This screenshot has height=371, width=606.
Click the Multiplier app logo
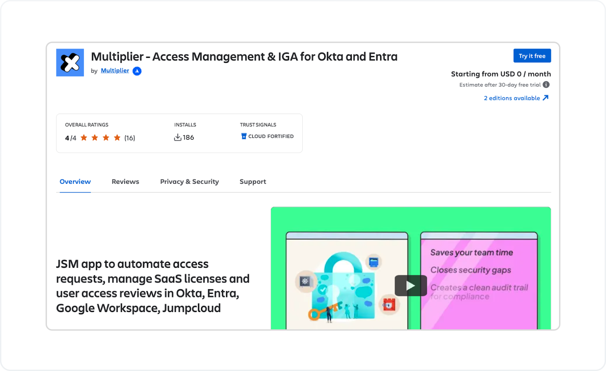click(70, 62)
